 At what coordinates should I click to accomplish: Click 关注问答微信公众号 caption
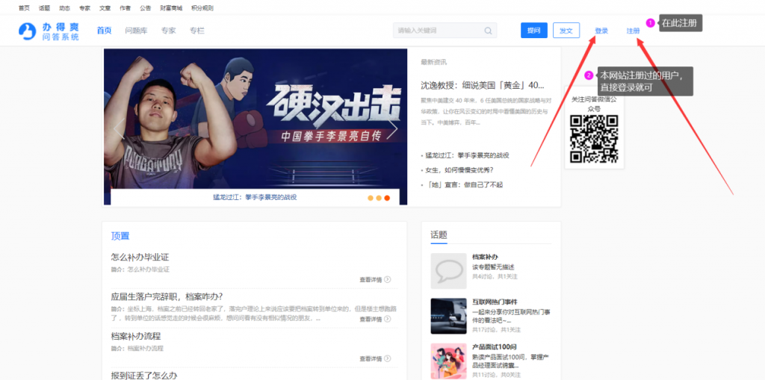pos(594,104)
